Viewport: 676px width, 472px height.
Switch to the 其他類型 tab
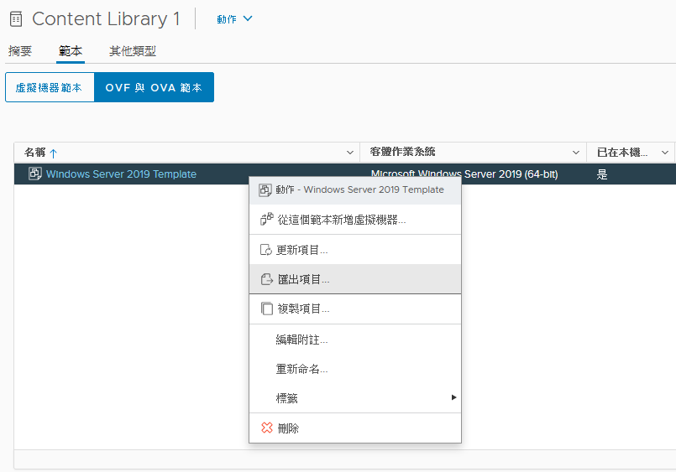click(x=133, y=51)
